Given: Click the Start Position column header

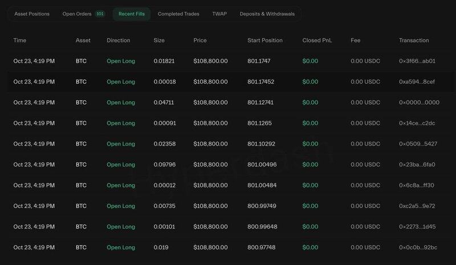Looking at the screenshot, I should [x=265, y=40].
